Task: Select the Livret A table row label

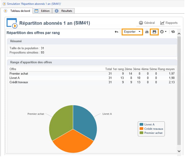Action: (15, 78)
